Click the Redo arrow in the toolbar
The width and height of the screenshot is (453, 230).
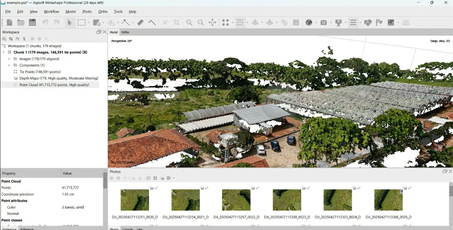(57, 22)
